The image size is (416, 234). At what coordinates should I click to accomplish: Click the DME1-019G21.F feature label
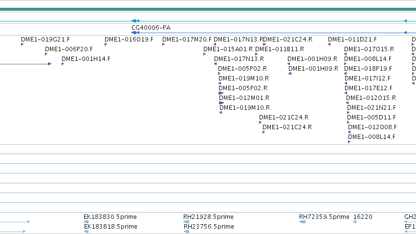(45, 39)
